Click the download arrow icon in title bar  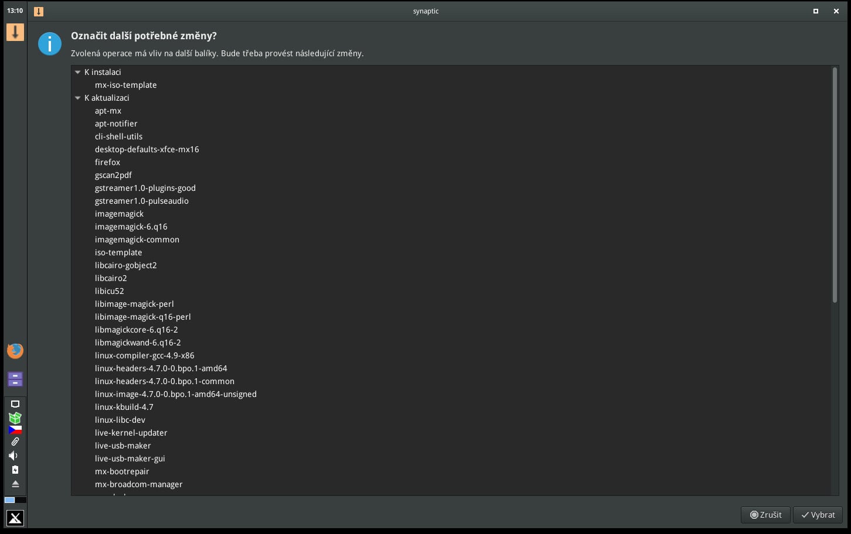[x=39, y=11]
